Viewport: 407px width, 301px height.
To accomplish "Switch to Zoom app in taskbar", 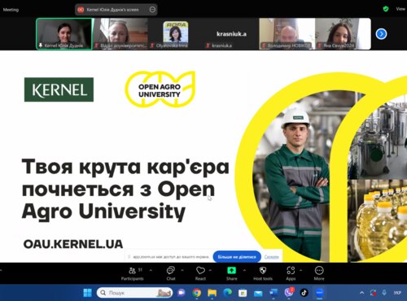I will pyautogui.click(x=319, y=293).
